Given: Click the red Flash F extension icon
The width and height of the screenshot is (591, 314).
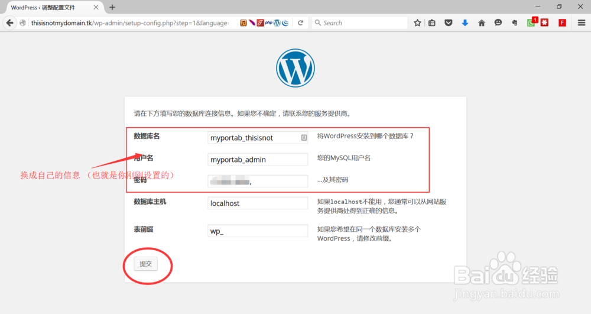Looking at the screenshot, I should click(x=563, y=23).
